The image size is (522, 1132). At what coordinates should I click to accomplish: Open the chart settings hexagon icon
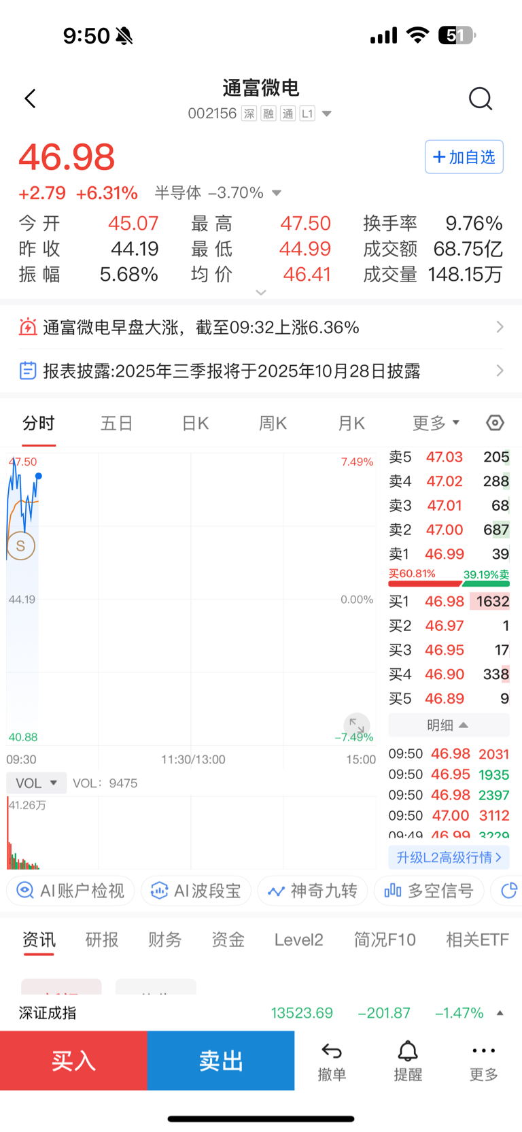pyautogui.click(x=495, y=423)
